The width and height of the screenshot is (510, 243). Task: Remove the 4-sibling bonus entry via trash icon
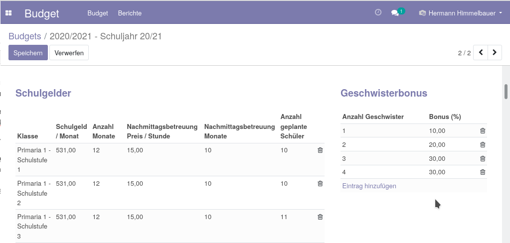(x=483, y=172)
